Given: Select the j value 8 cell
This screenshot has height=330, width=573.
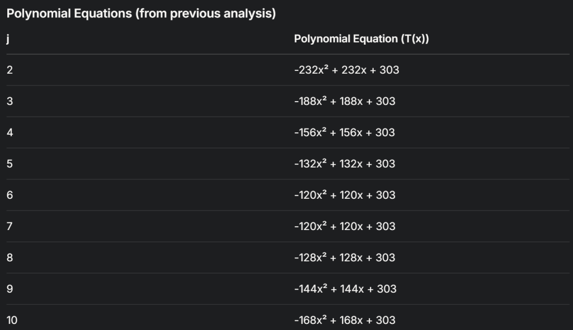Looking at the screenshot, I should (x=10, y=257).
